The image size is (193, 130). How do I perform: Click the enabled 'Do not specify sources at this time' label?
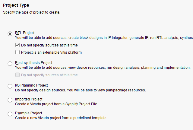pos(49,45)
